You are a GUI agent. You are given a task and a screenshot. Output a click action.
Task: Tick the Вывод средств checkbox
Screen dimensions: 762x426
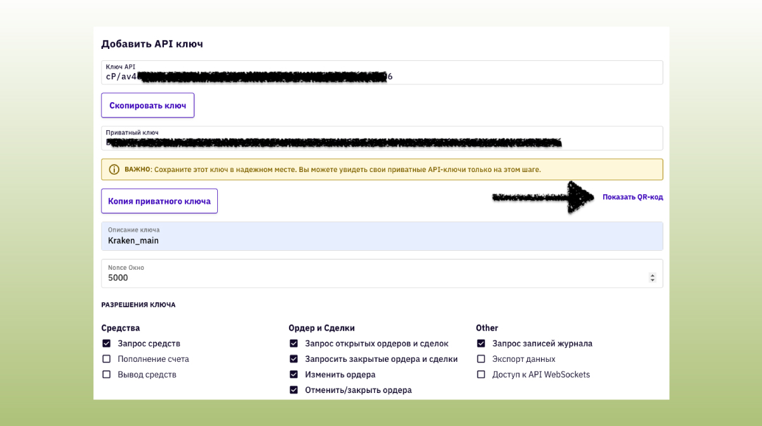[x=107, y=375]
